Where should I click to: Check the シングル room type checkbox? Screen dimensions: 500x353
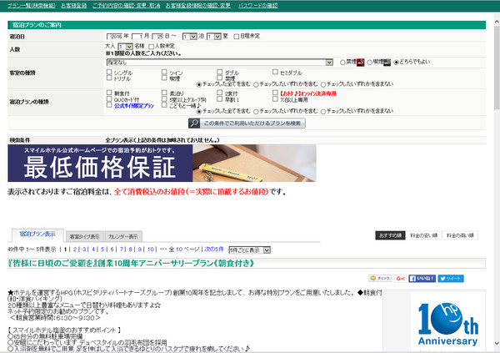pos(109,73)
